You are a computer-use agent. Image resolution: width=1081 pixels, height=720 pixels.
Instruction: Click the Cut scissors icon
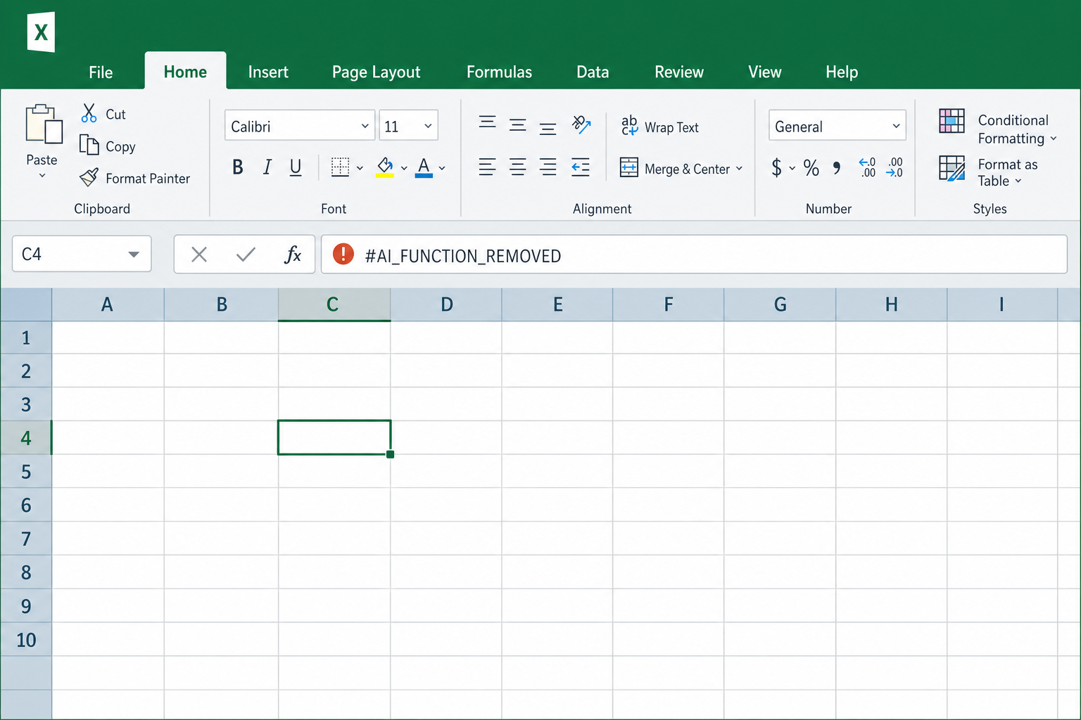point(89,113)
